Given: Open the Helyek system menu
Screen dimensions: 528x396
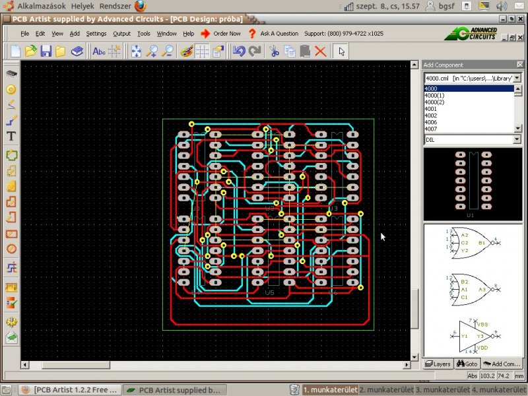Looking at the screenshot, I should (82, 6).
